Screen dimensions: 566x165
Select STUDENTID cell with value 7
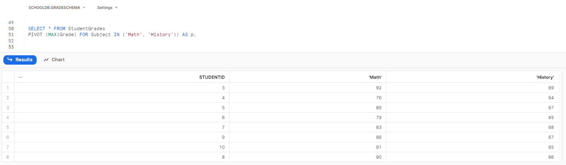(122, 127)
